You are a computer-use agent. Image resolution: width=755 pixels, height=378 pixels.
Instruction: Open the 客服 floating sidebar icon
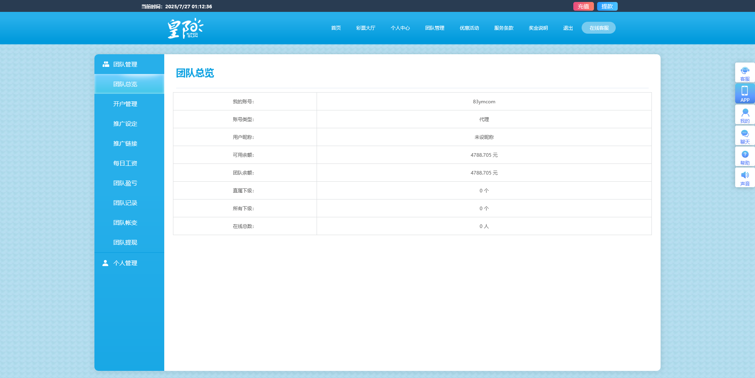coord(745,73)
